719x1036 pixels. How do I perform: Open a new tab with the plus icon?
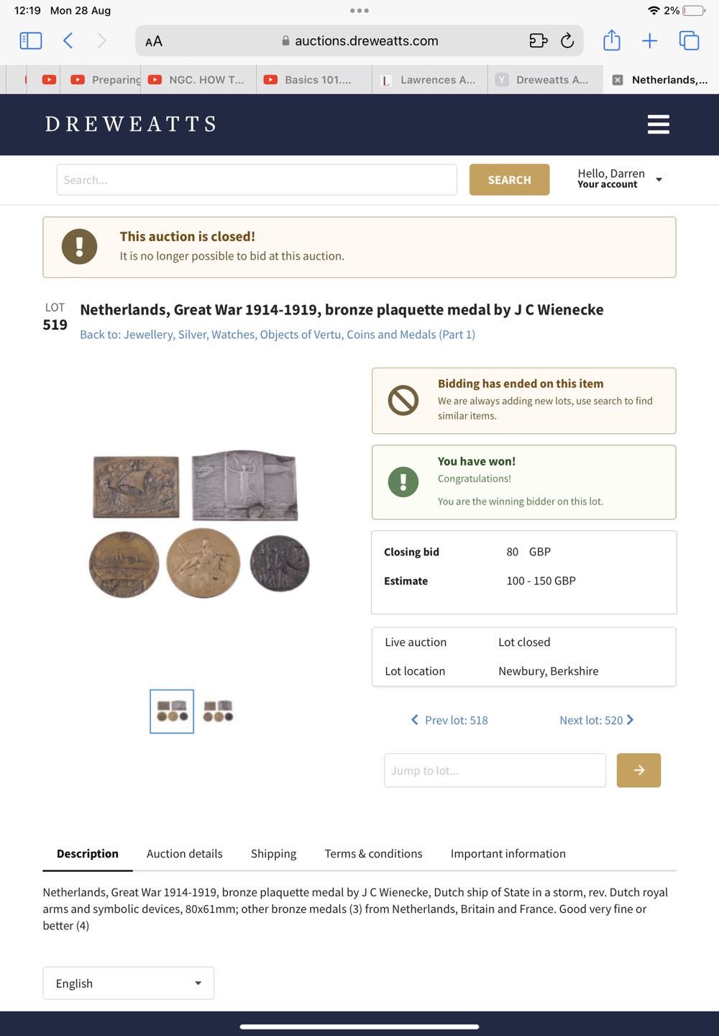point(649,41)
